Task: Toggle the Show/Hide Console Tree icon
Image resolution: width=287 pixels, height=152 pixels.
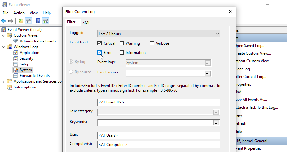Action: click(28, 21)
